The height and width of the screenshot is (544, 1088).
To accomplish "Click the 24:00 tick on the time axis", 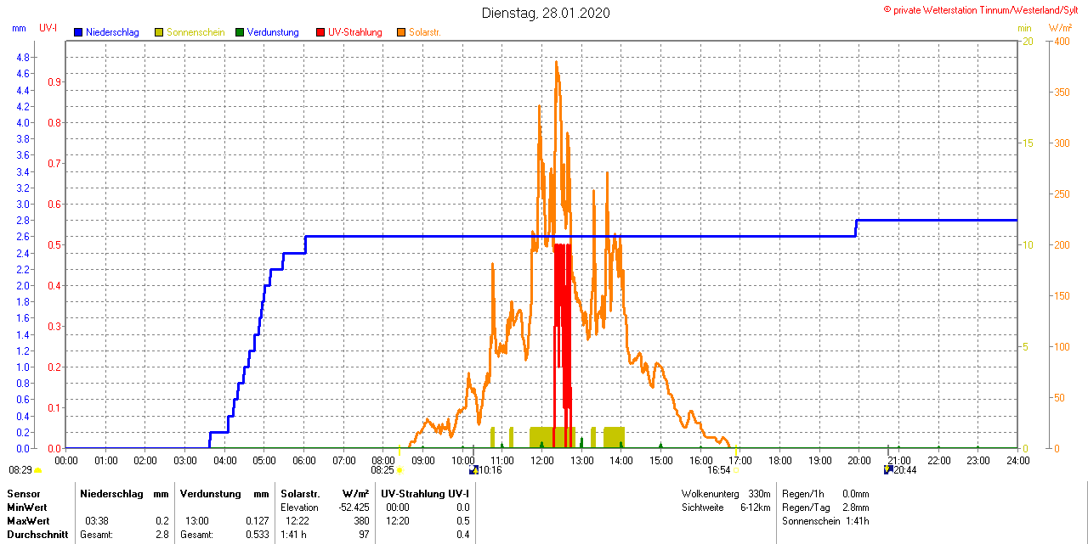I will click(x=1017, y=460).
